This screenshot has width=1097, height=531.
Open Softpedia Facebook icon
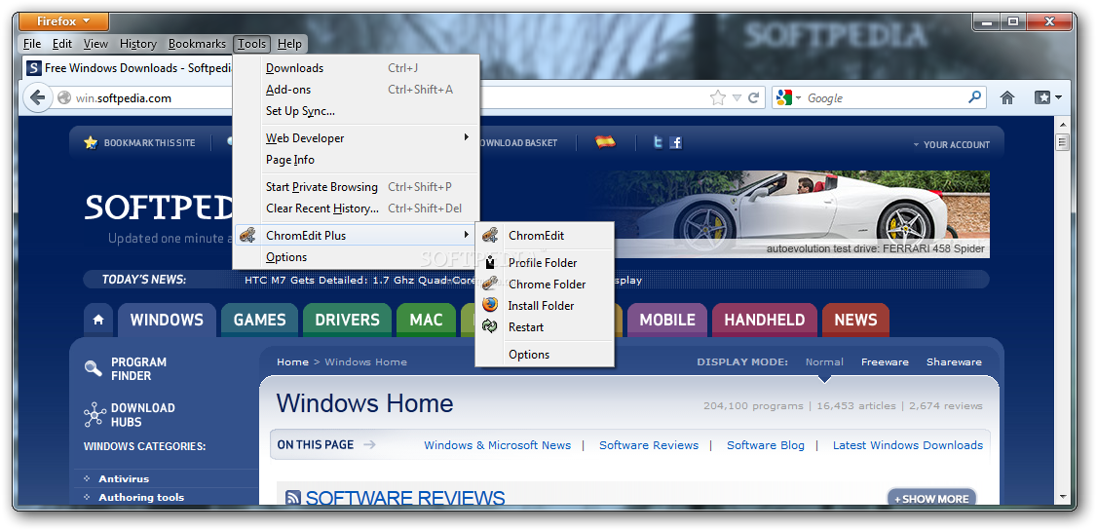675,142
